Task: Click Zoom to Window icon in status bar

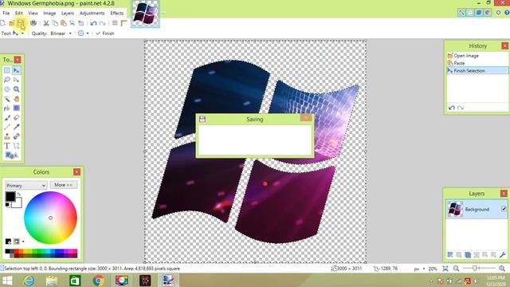Action: [445, 269]
